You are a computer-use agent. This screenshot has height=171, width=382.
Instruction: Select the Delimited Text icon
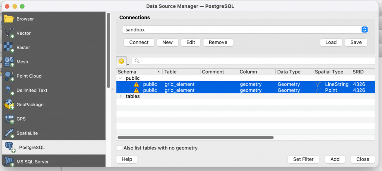[x=9, y=91]
